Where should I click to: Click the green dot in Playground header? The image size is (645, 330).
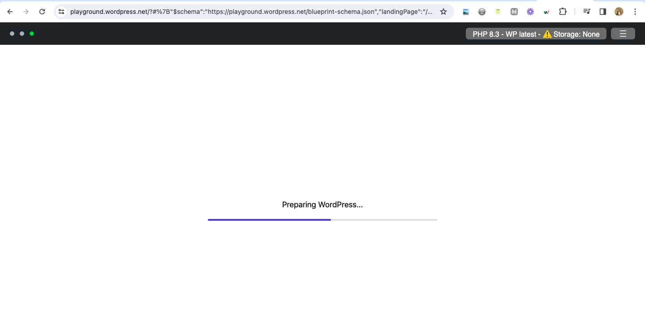pos(32,34)
